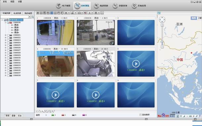Click the fullscreen expand toolbar icon
This screenshot has height=126, width=202.
tap(102, 13)
